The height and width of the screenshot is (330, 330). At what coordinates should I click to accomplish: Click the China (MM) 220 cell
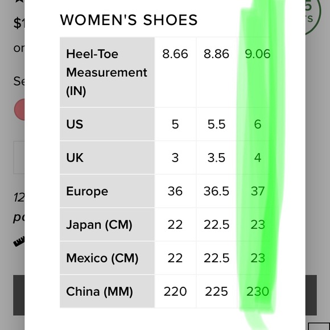point(175,291)
